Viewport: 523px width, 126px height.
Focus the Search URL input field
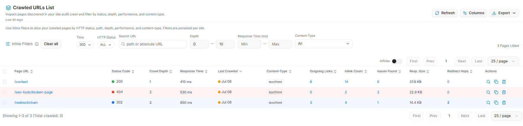[x=153, y=44]
